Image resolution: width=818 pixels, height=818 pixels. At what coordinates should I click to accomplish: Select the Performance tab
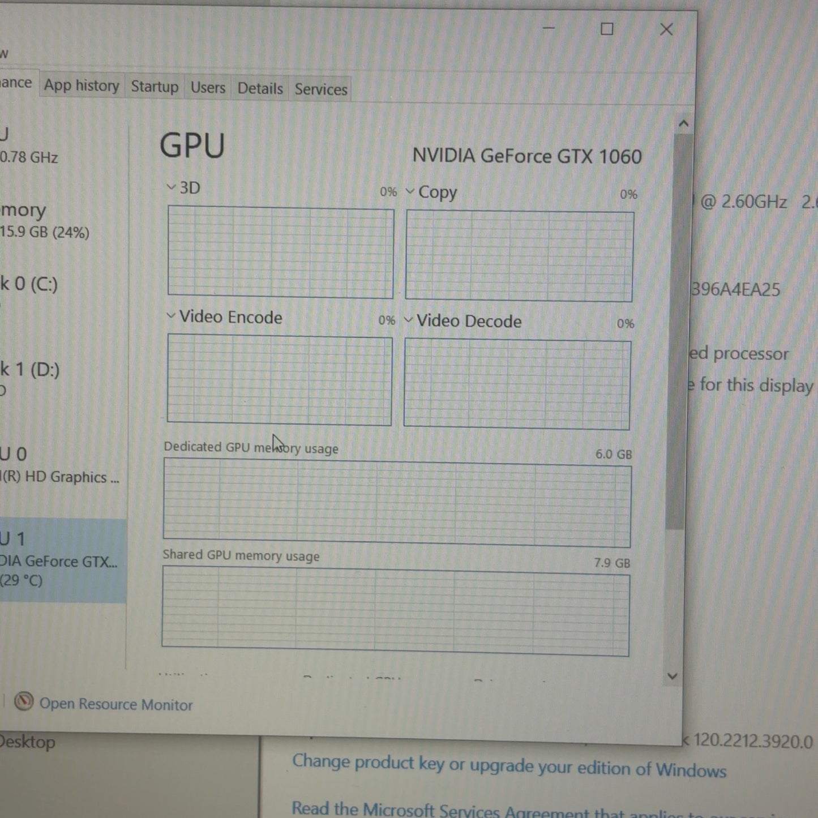[18, 83]
